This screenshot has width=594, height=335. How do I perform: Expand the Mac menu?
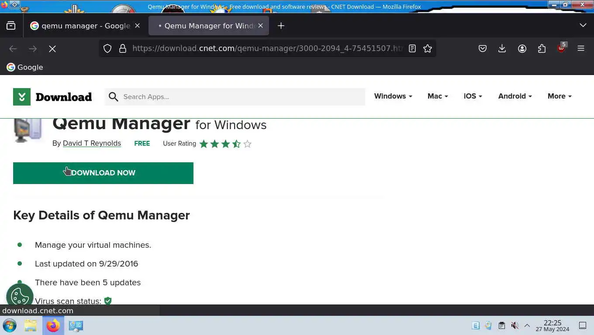click(438, 96)
